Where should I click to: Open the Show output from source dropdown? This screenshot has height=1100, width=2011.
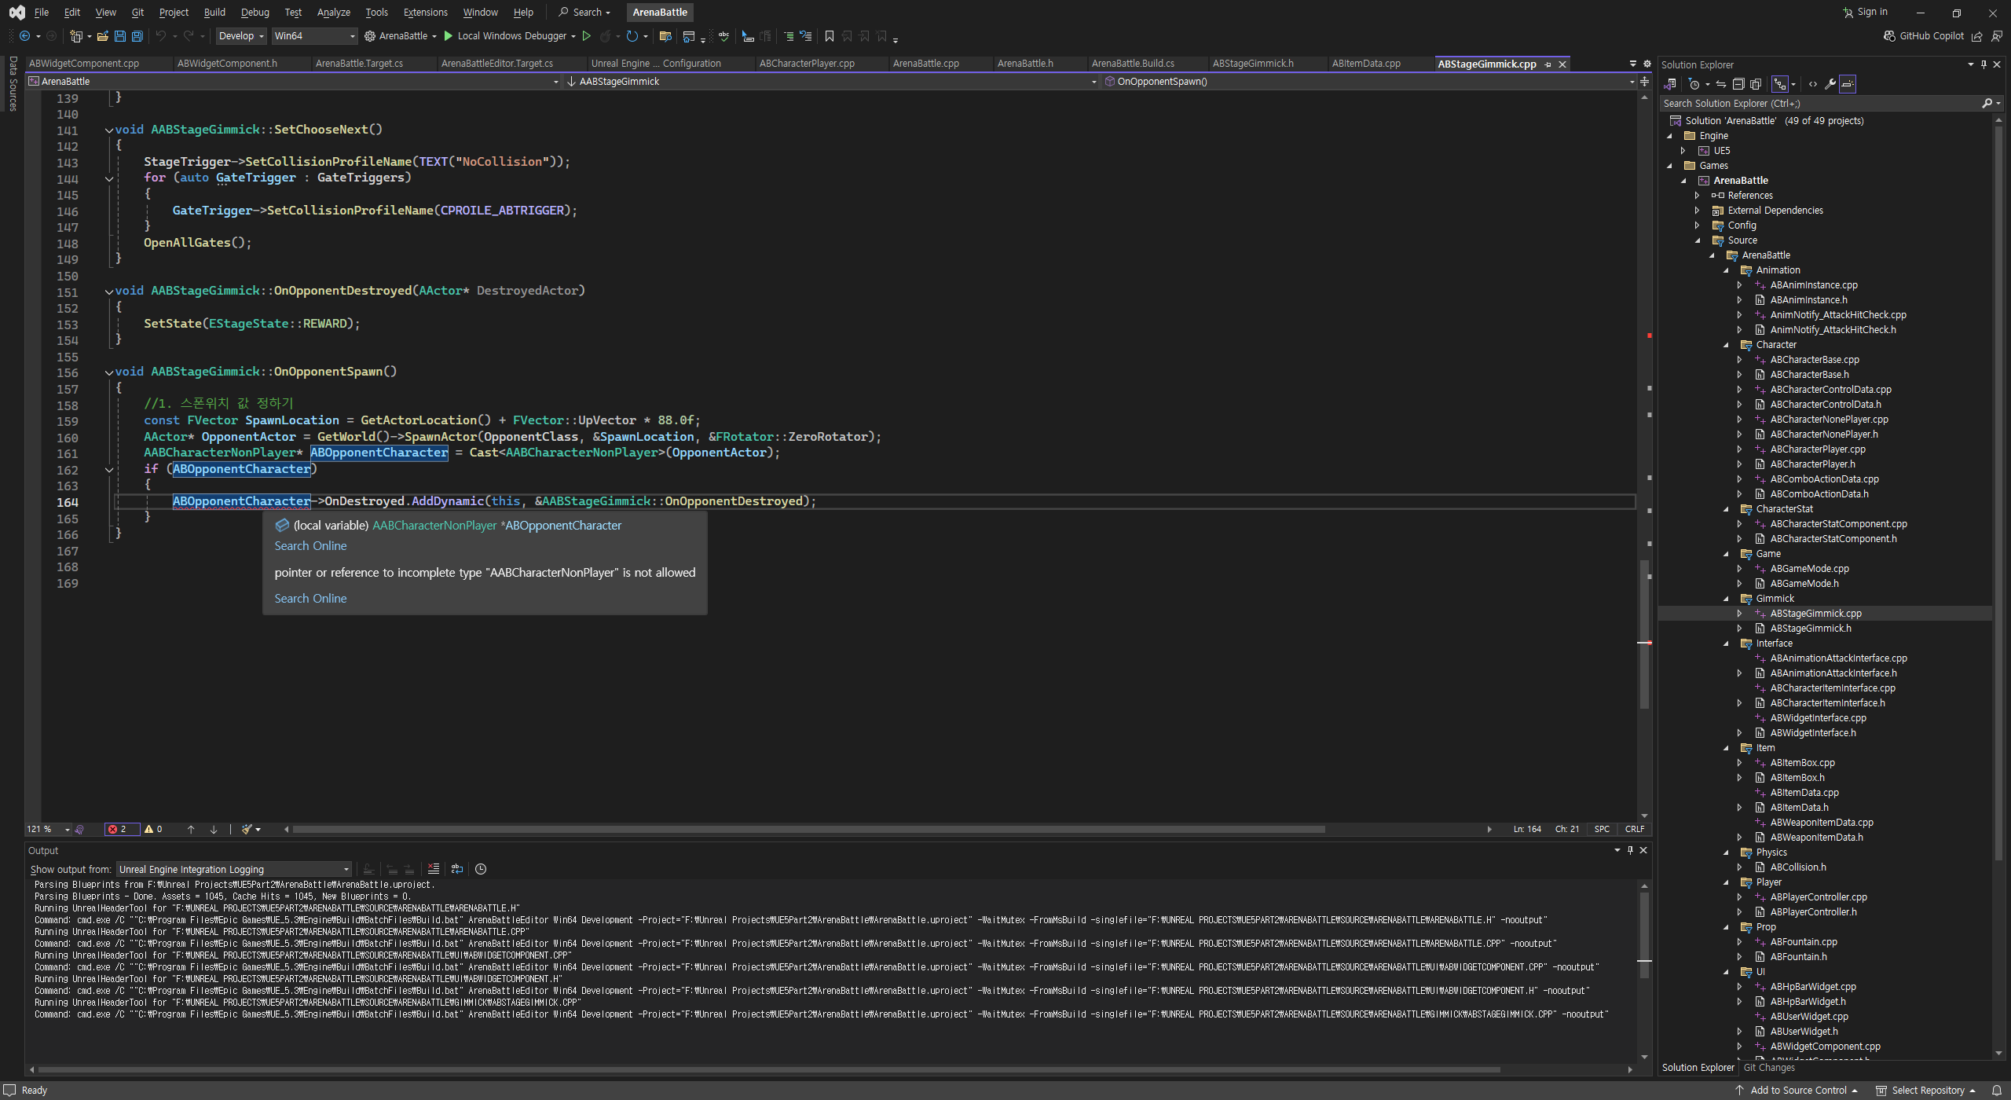234,869
